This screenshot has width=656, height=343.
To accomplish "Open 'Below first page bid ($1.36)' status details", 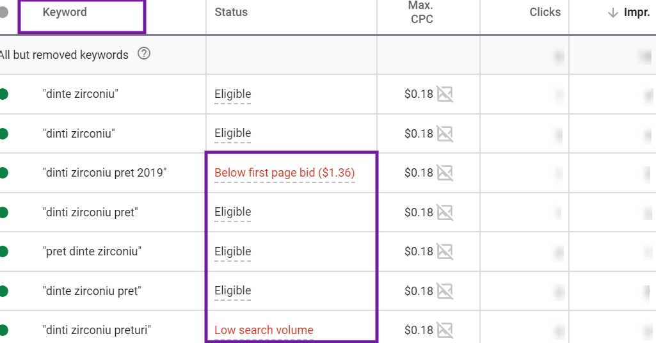I will click(x=285, y=173).
